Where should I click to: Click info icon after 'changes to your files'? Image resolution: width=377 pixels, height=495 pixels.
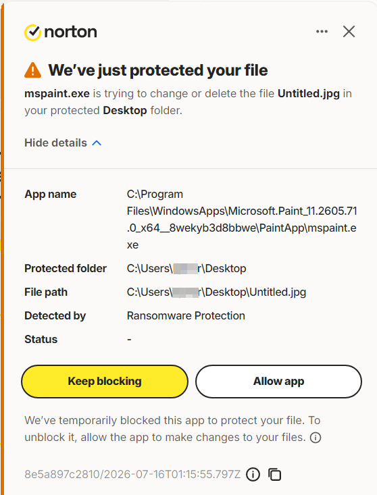[316, 438]
